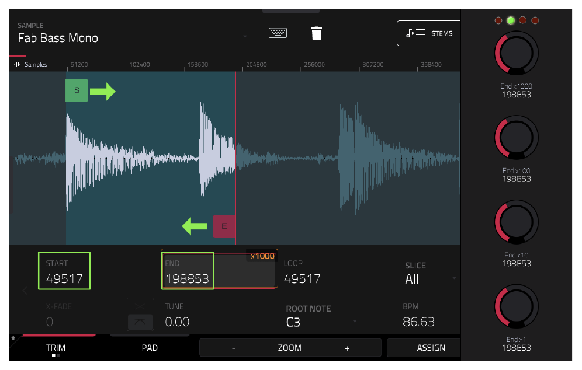Select the TUNE field value 0.00
The height and width of the screenshot is (370, 582).
(177, 322)
